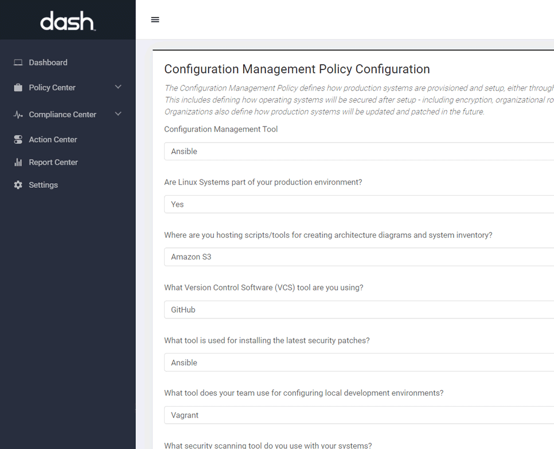This screenshot has width=554, height=449.
Task: Click the dash logo
Action: point(68,21)
